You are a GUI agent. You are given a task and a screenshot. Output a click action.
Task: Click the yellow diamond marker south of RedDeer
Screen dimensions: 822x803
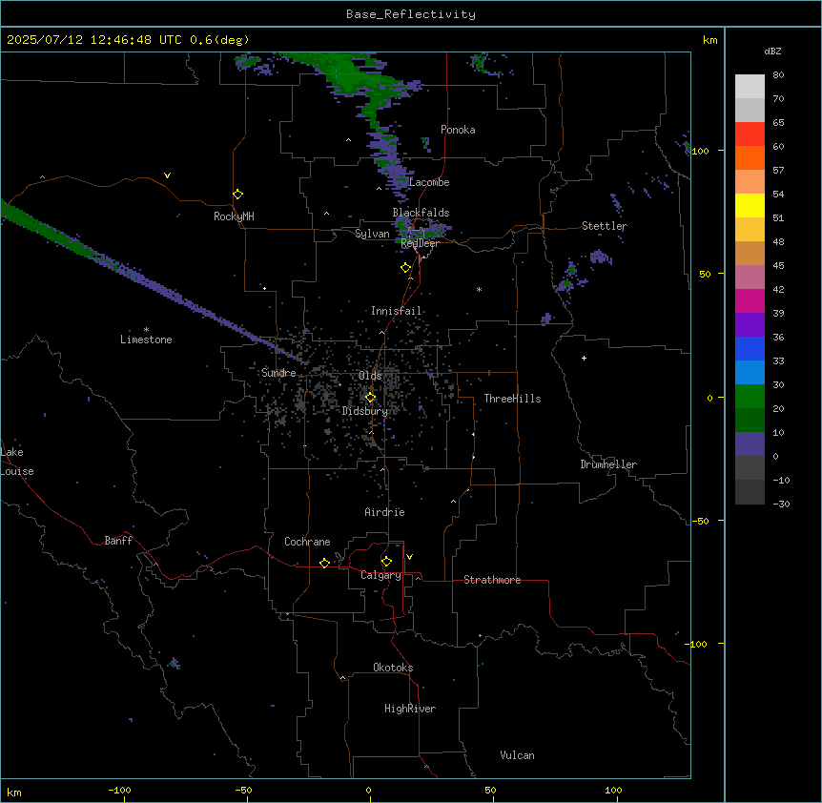pos(406,268)
